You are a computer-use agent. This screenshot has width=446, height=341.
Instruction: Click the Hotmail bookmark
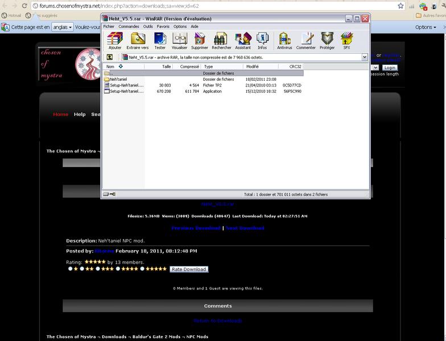(11, 16)
